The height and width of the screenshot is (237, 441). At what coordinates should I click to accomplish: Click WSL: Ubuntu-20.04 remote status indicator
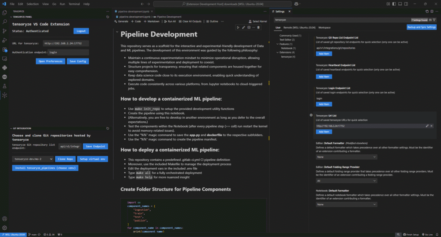(x=14, y=234)
